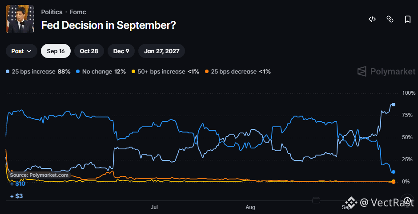Toggle the 25 bps decrease legend series
This screenshot has width=418, height=214.
tap(238, 72)
